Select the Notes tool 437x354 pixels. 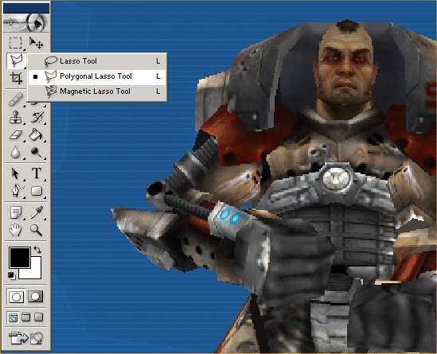click(16, 212)
